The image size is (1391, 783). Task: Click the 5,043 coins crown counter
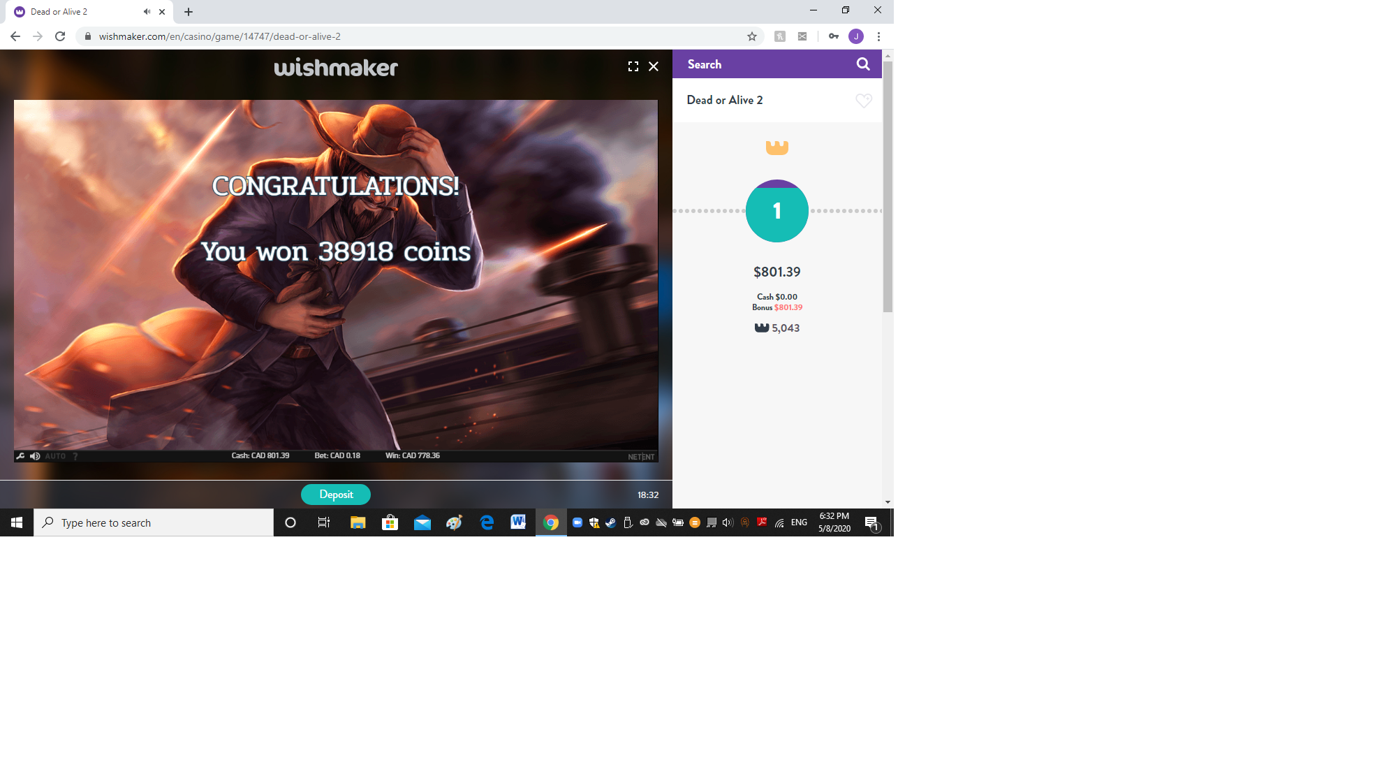click(x=777, y=328)
